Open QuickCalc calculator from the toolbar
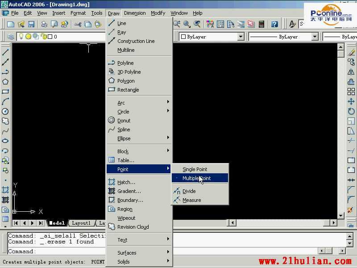This screenshot has width=357, height=268. pos(262,24)
